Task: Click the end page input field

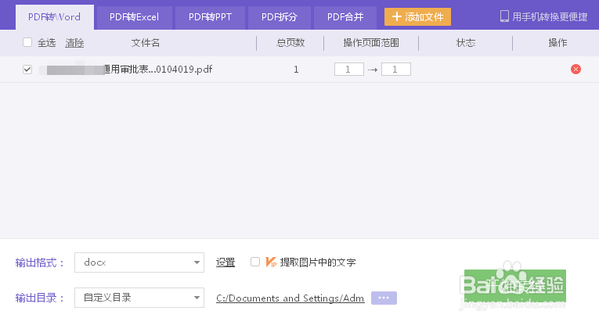Action: pos(395,70)
